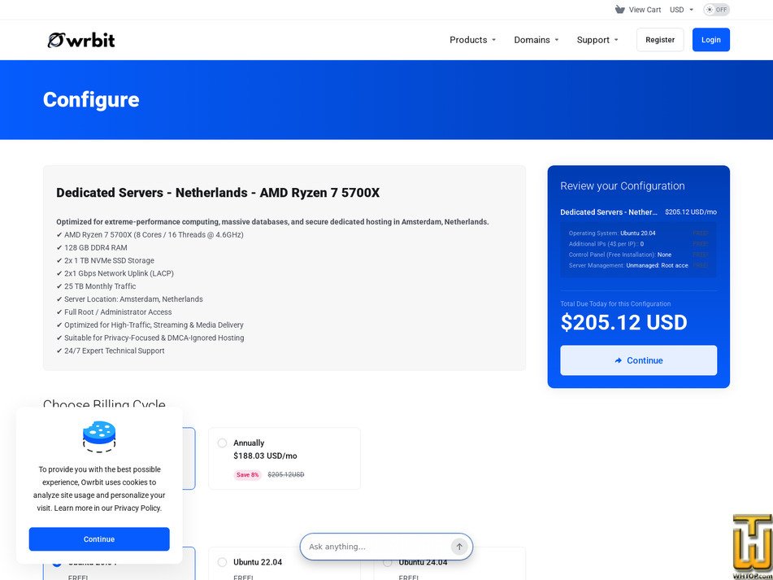
Task: Click the Control Panel: None summary row
Action: click(x=638, y=255)
